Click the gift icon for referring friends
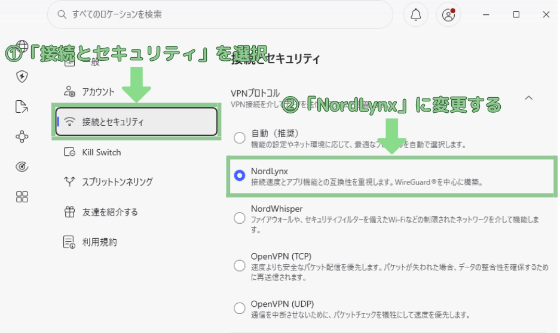 click(69, 212)
